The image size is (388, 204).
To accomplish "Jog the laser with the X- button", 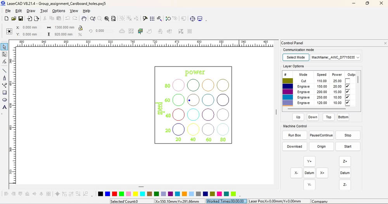I will click(x=296, y=173).
